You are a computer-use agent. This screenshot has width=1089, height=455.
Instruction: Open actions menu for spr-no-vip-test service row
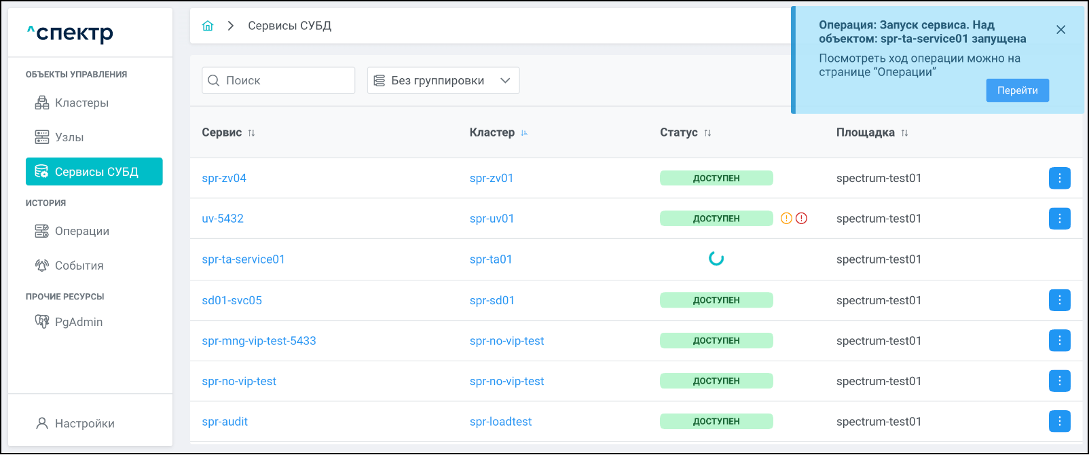coord(1059,381)
